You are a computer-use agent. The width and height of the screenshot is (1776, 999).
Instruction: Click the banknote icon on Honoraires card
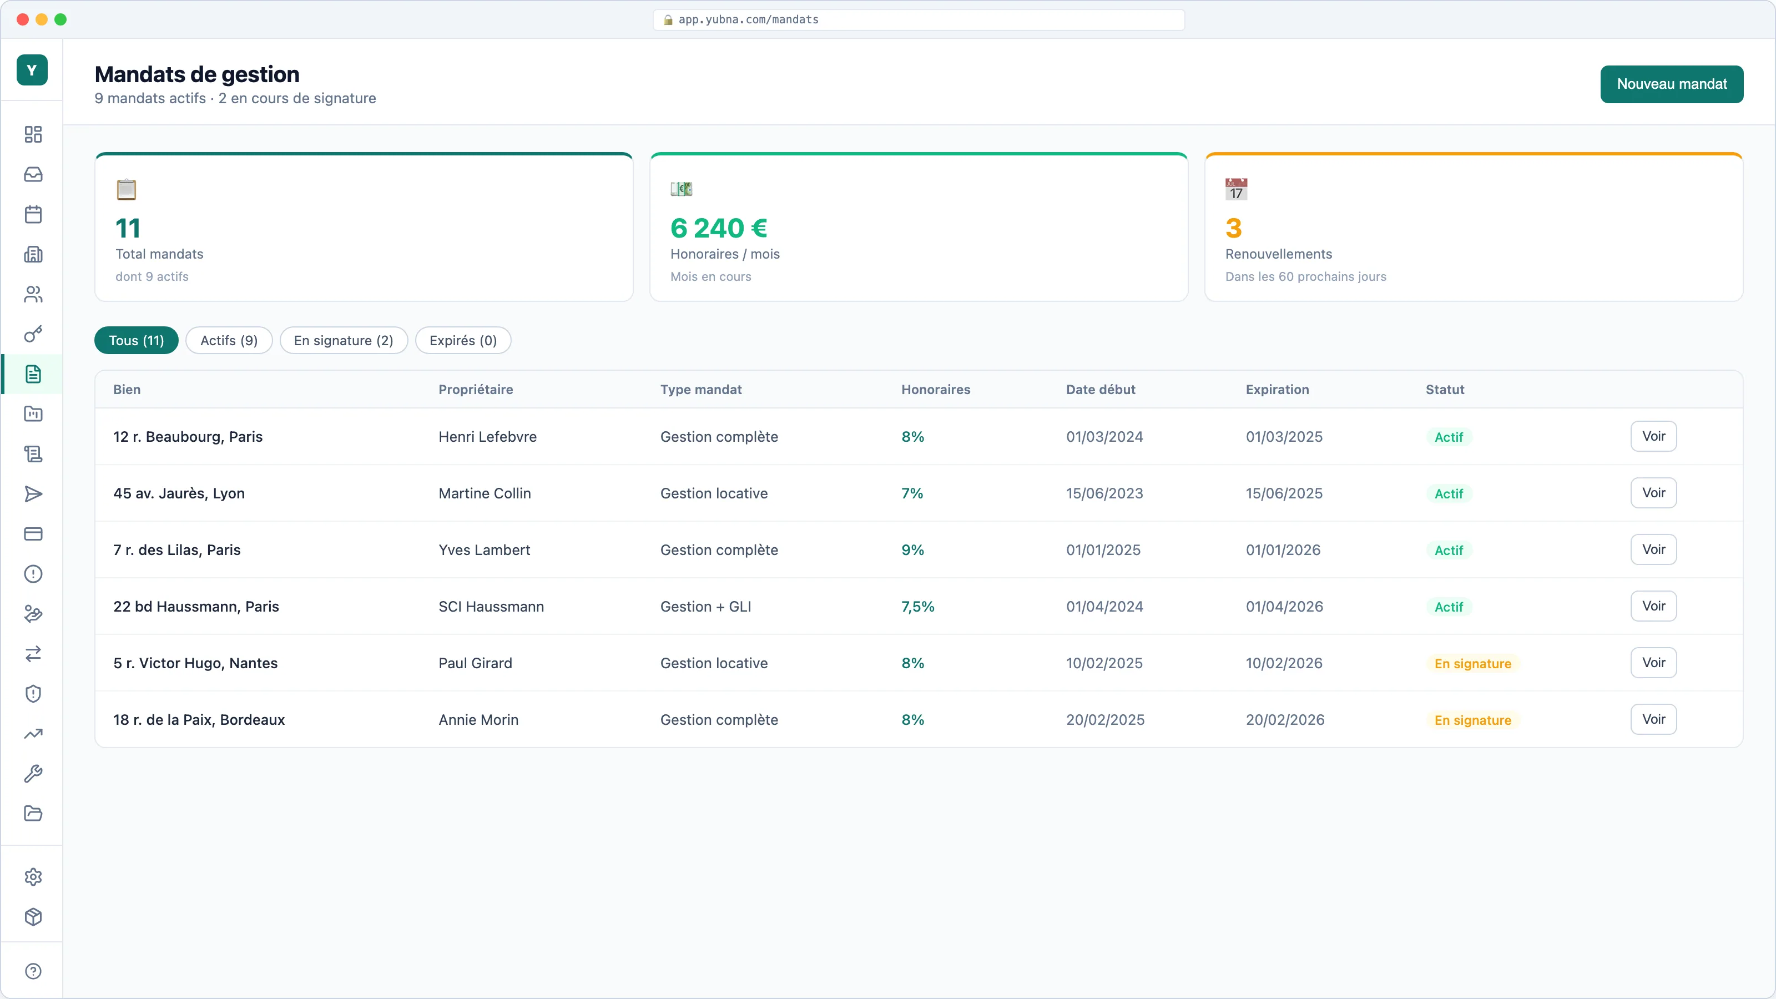[x=681, y=189]
